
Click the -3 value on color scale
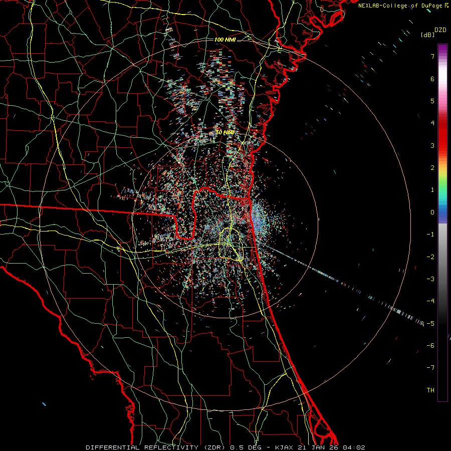[x=430, y=279]
